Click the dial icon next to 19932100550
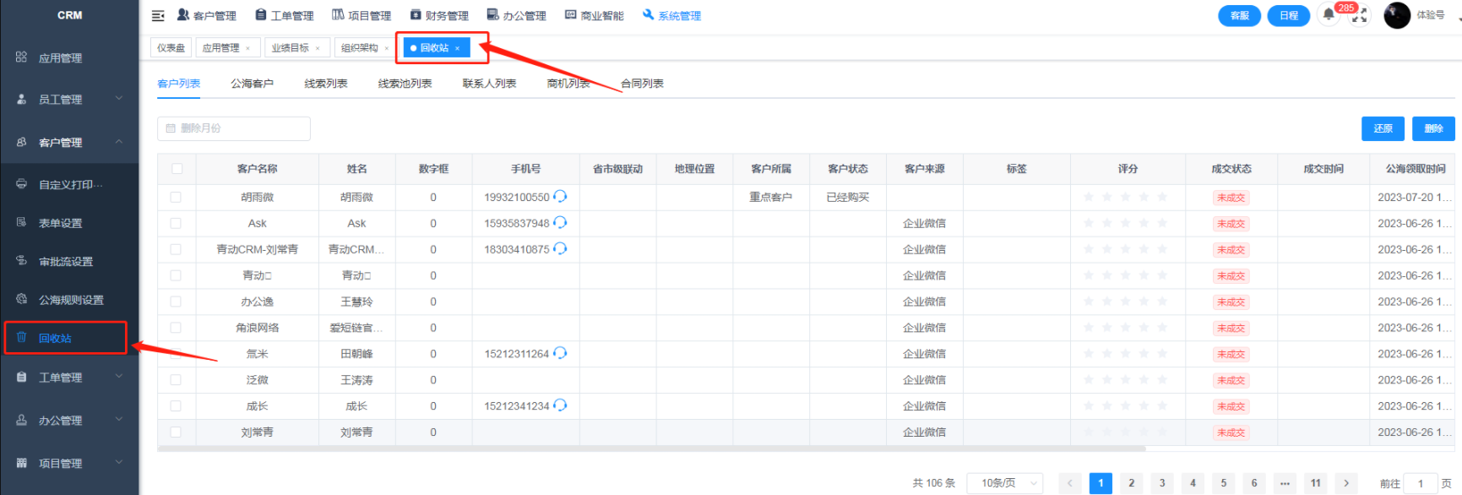The image size is (1462, 495). coord(560,197)
